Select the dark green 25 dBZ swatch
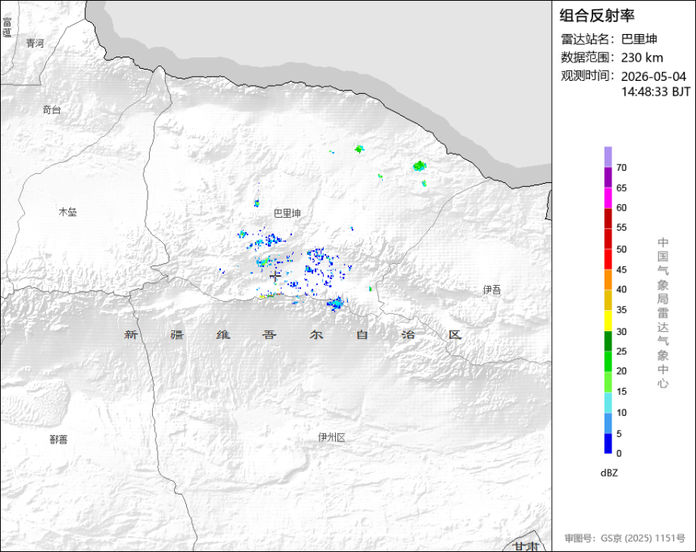This screenshot has width=696, height=552. click(x=608, y=341)
